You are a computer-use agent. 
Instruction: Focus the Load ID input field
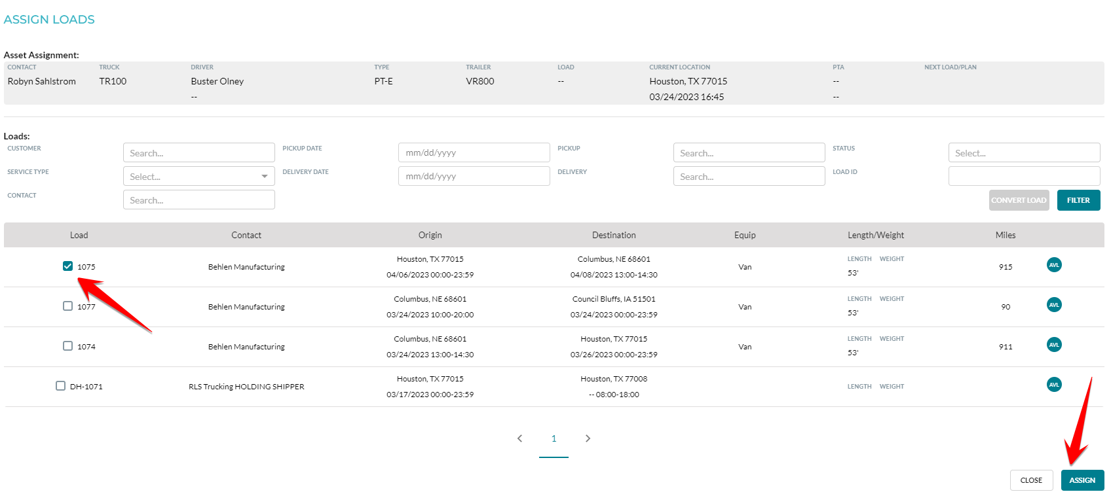click(1023, 176)
